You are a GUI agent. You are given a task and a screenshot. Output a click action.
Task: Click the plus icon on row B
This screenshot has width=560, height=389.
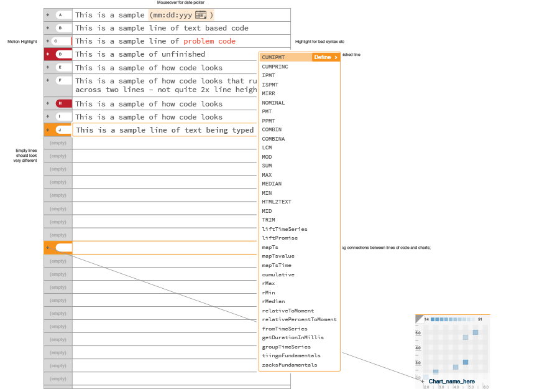[x=48, y=28]
